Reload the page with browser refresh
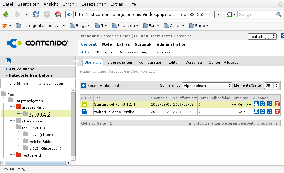The image size is (284, 173). coord(36,14)
